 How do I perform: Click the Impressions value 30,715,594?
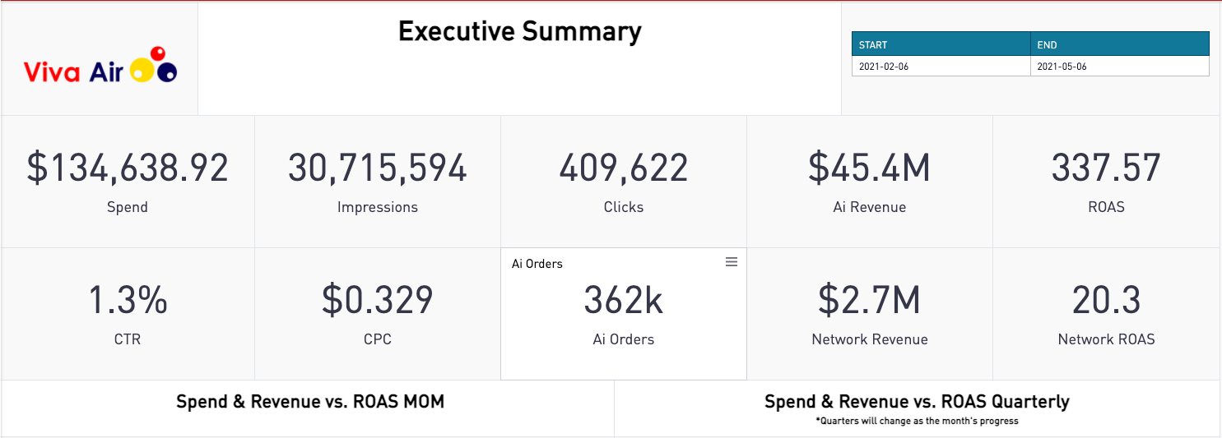tap(377, 168)
